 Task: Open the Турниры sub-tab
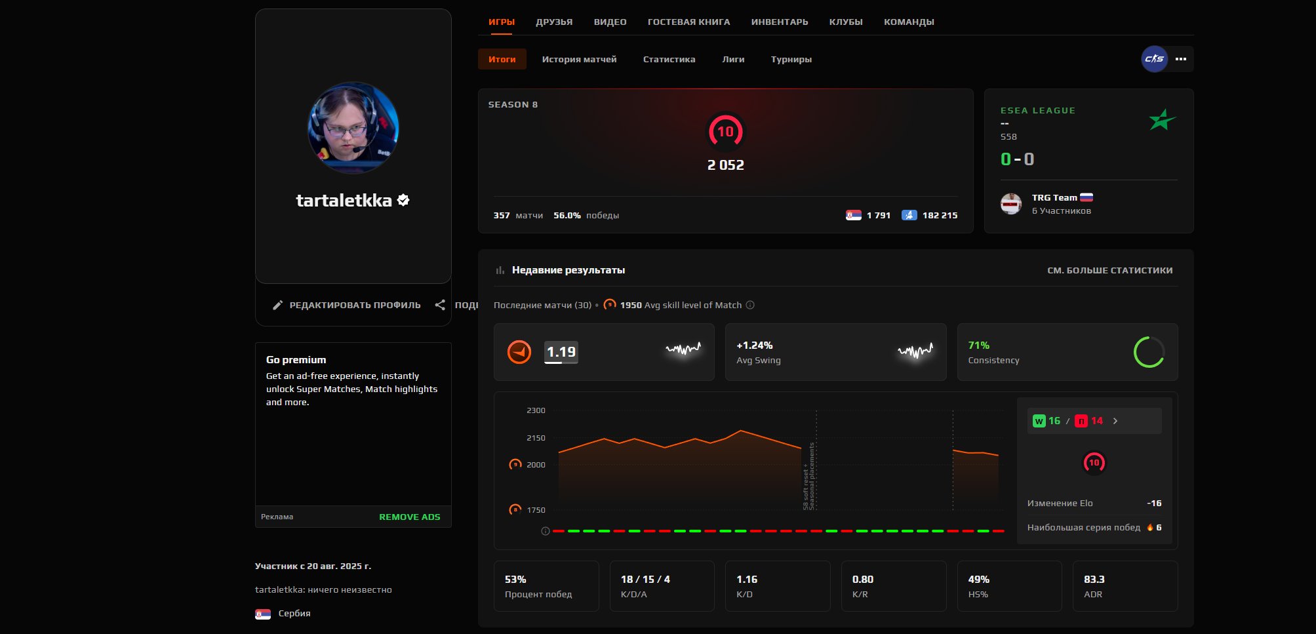pos(791,59)
